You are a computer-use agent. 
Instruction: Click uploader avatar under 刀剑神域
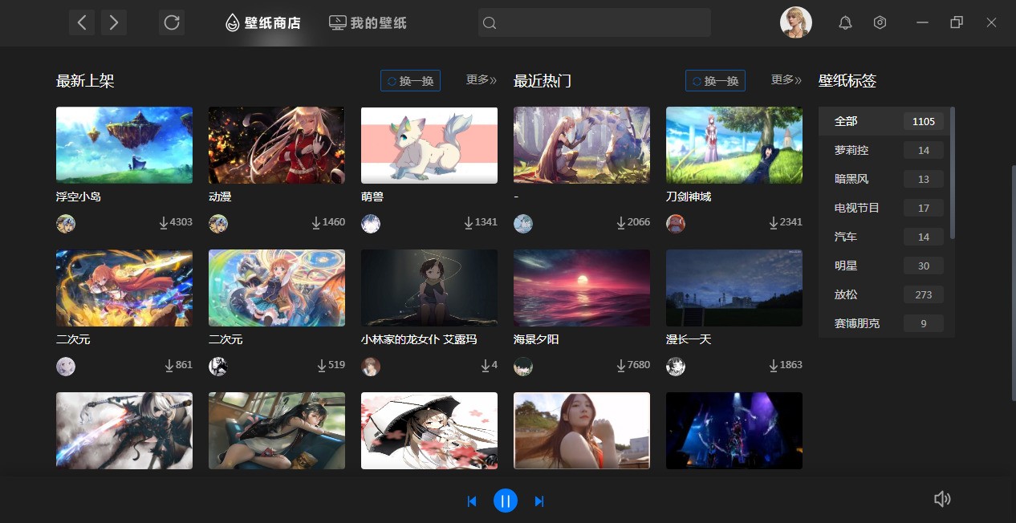(x=676, y=224)
